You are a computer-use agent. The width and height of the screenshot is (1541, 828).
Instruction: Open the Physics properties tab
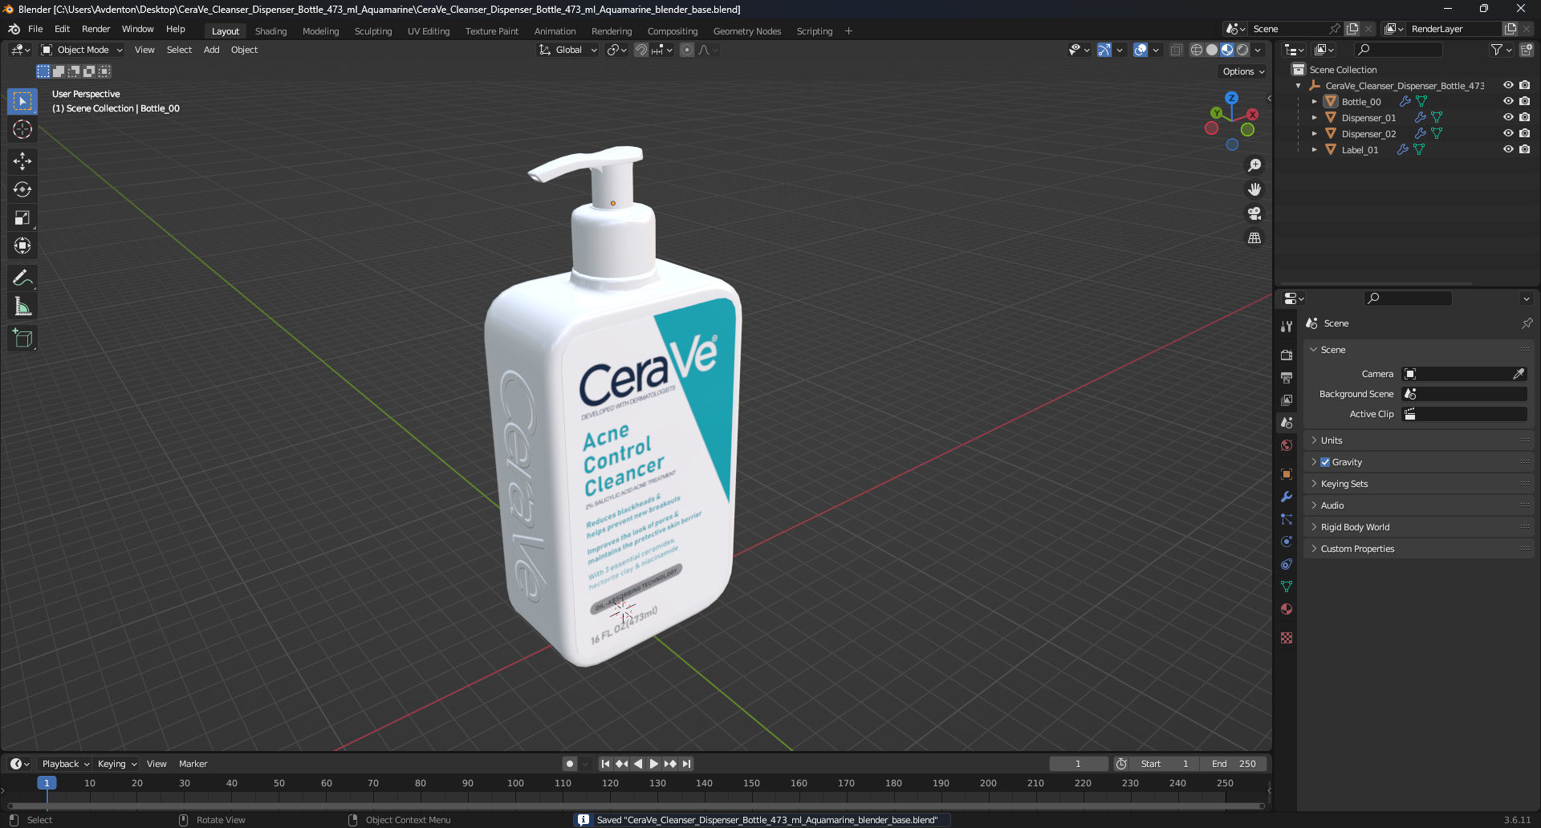(x=1287, y=542)
